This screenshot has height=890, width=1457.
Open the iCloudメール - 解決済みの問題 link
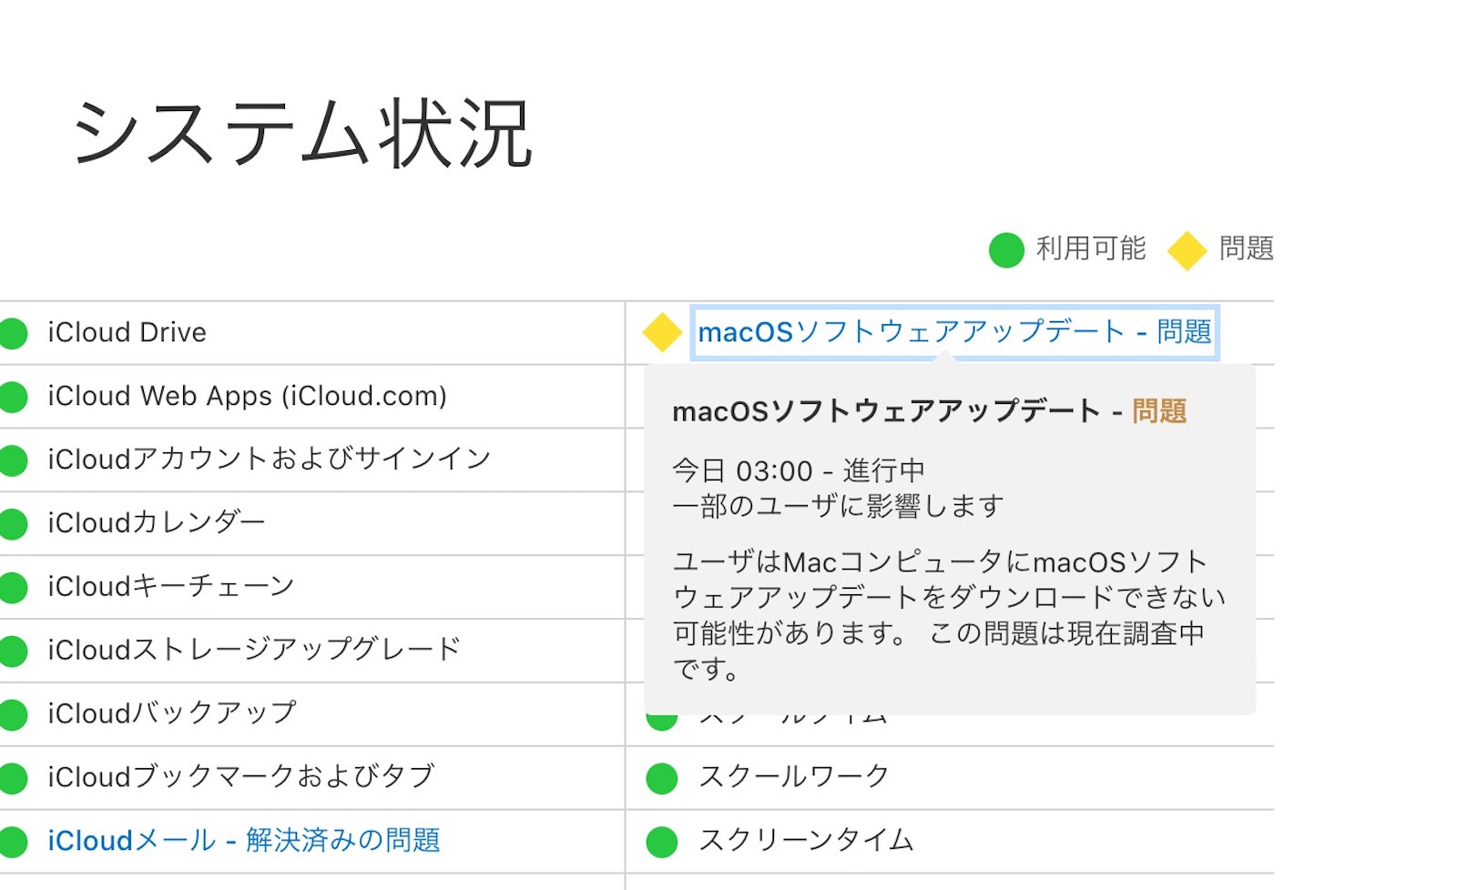click(244, 840)
